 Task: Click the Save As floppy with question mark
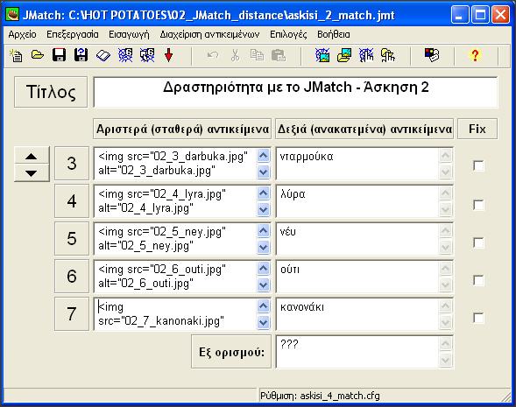coord(81,55)
